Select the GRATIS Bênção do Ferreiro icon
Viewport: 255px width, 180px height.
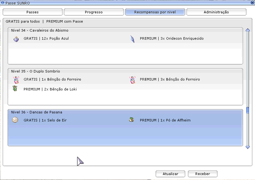[x=16, y=80]
